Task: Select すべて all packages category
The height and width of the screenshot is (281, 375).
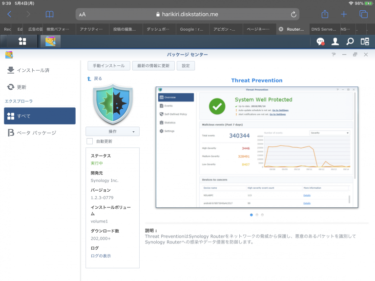Action: click(x=40, y=116)
